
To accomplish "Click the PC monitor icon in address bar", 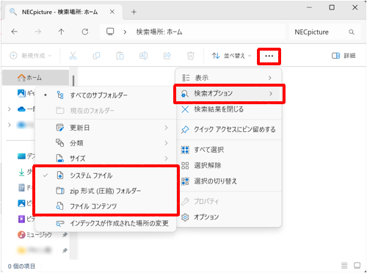I will [x=110, y=32].
